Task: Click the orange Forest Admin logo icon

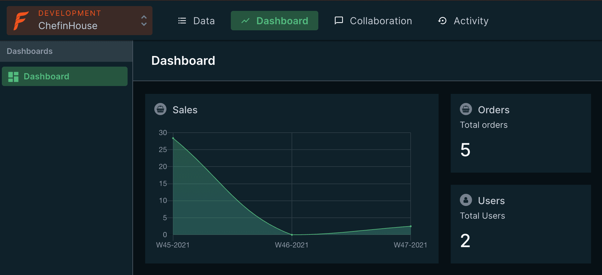Action: coord(21,21)
